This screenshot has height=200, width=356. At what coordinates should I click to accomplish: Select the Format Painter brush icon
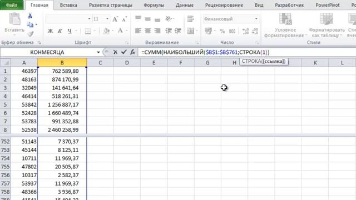[x=30, y=34]
